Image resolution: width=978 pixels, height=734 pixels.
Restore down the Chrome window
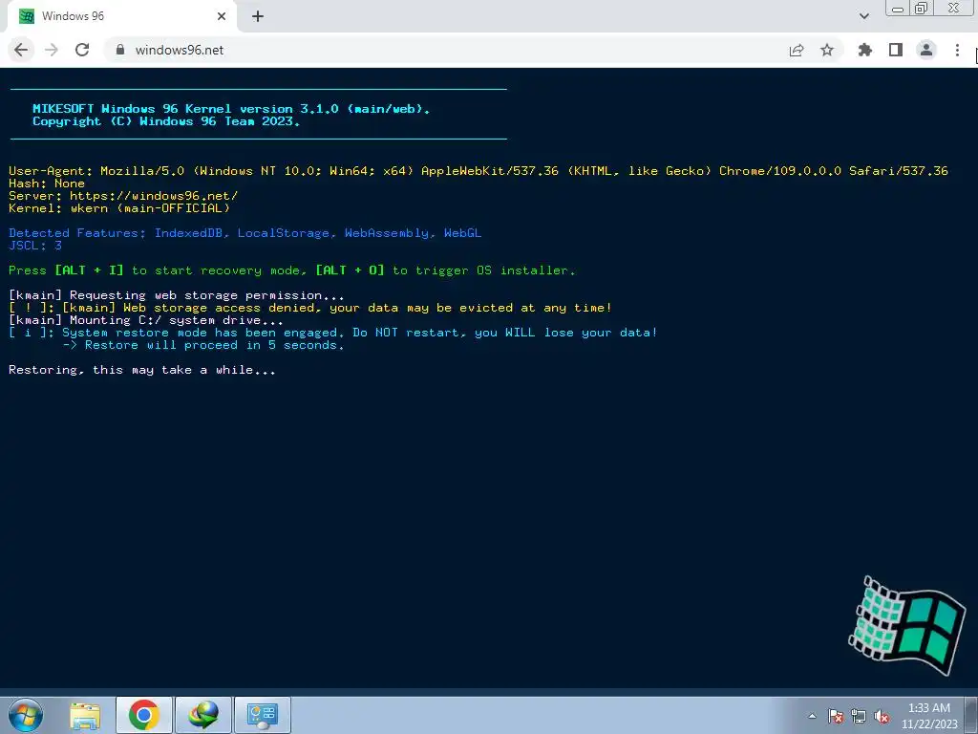coord(922,8)
